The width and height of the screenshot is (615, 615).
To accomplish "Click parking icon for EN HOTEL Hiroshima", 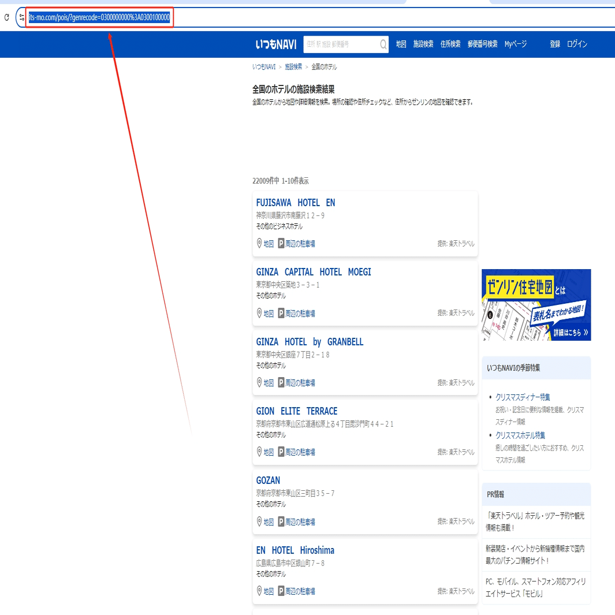I will click(x=281, y=591).
